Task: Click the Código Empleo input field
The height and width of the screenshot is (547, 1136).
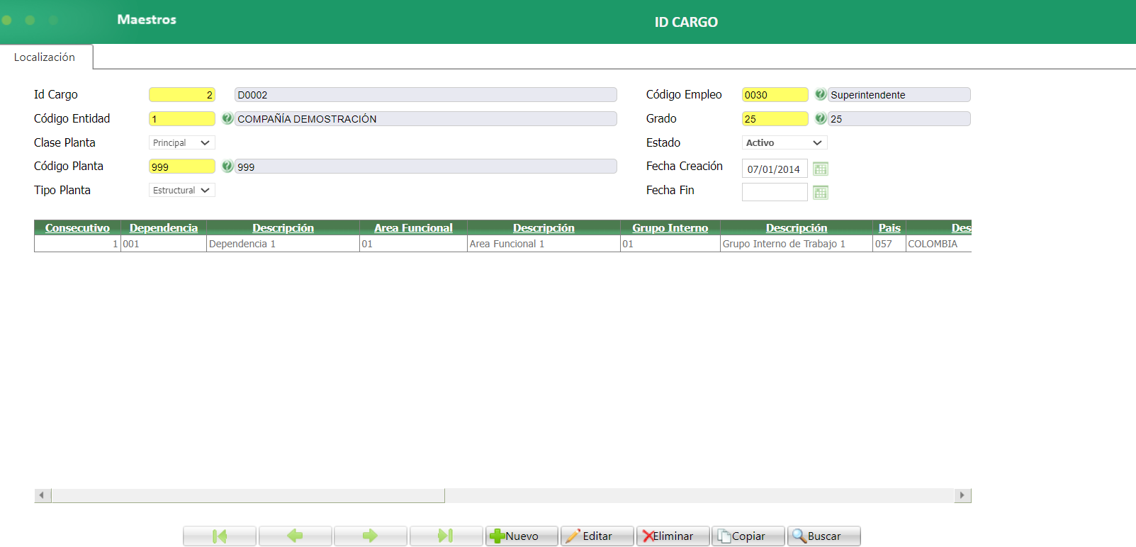Action: click(x=775, y=94)
